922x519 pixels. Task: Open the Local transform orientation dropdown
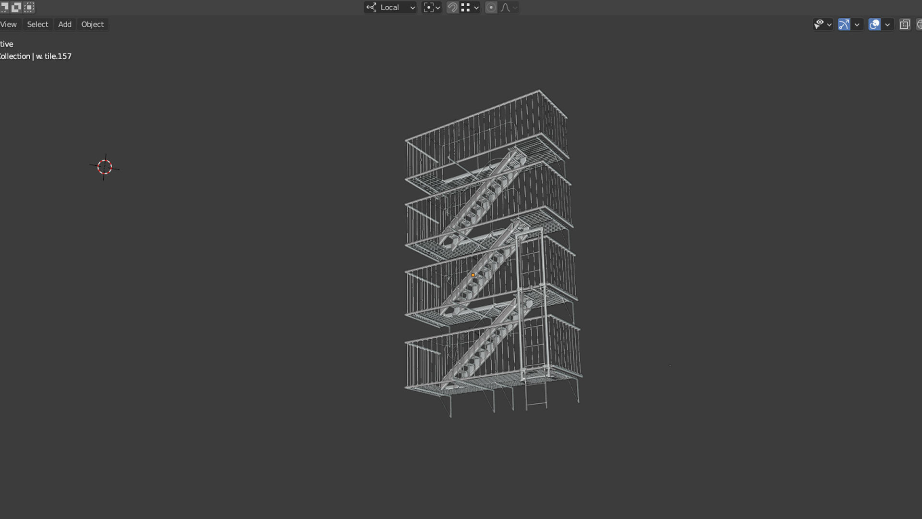pos(390,7)
